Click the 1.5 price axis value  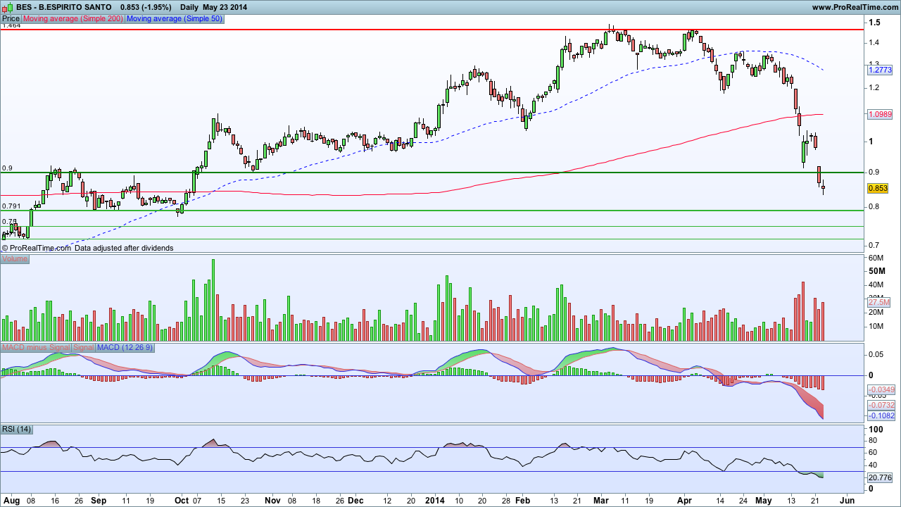pyautogui.click(x=874, y=23)
